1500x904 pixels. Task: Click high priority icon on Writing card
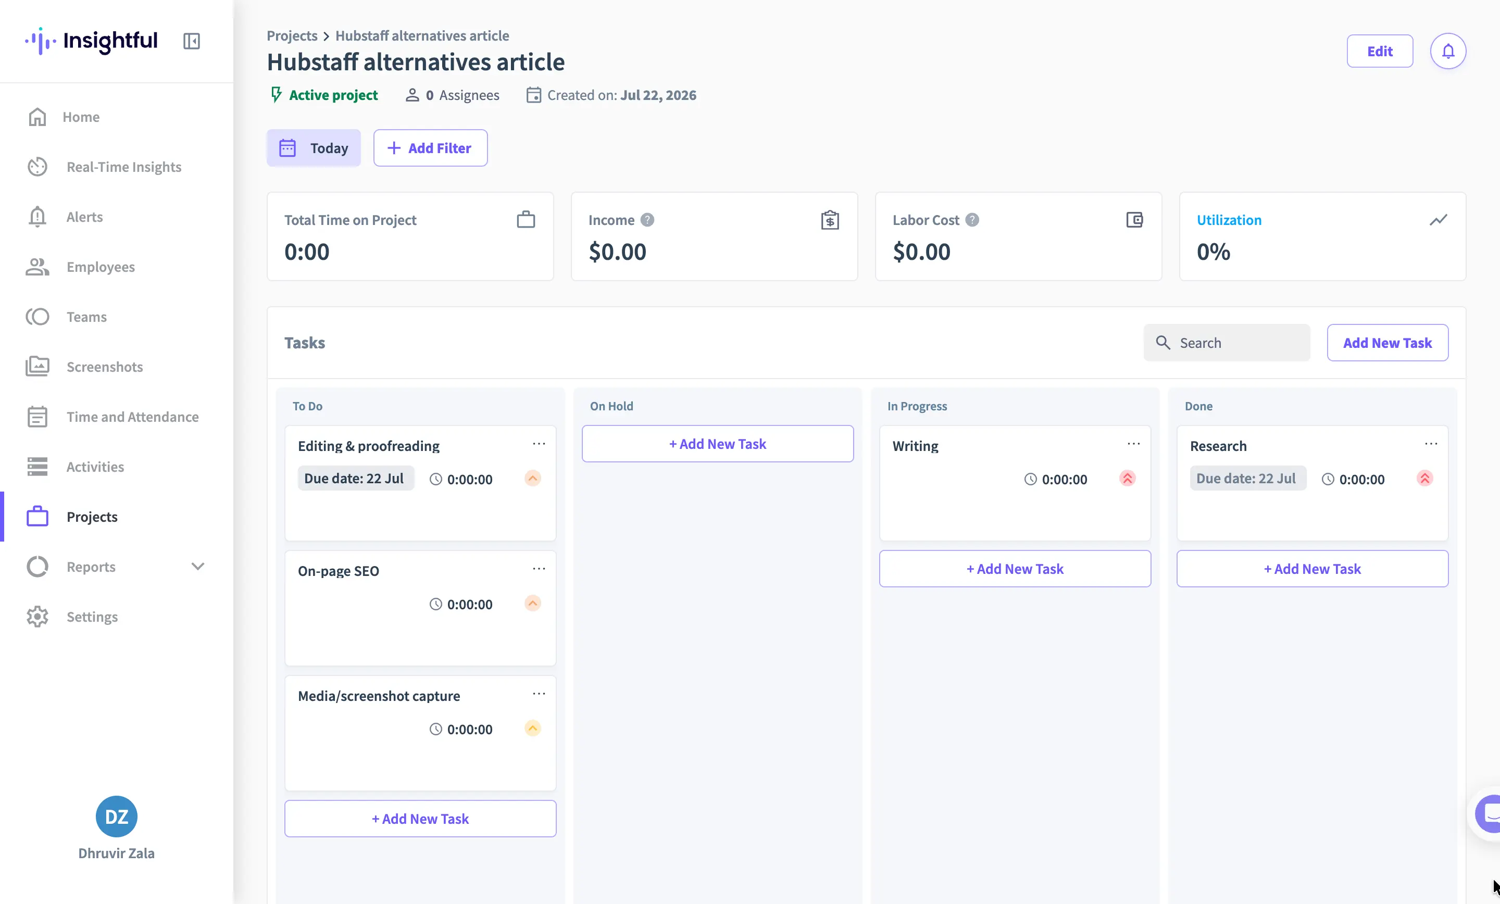point(1128,479)
